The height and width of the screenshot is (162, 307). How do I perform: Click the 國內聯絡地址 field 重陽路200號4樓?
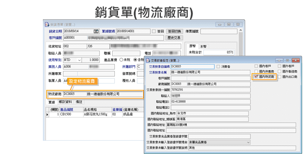(x=231, y=125)
